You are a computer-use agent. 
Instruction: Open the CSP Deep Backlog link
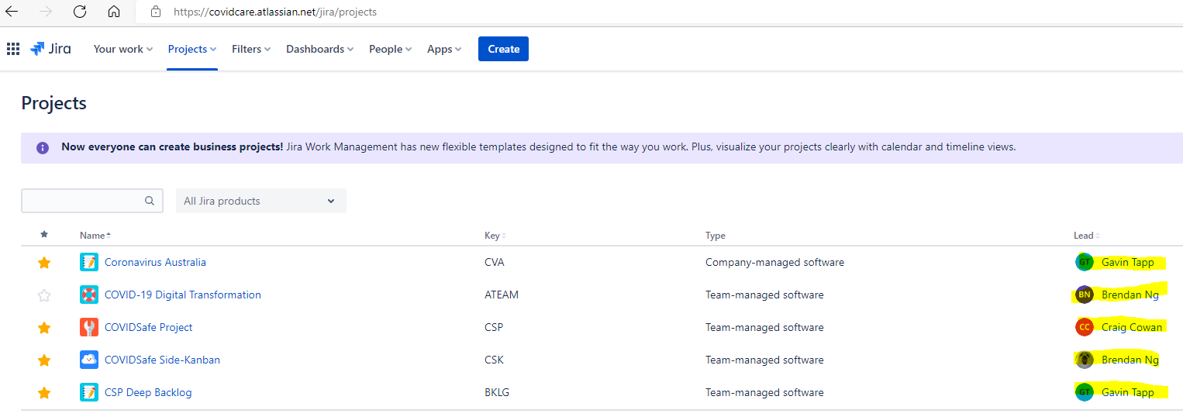[148, 392]
